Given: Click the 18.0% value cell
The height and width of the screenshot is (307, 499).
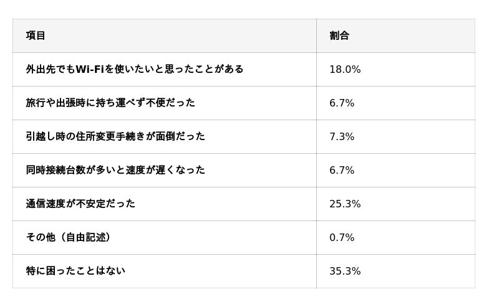Looking at the screenshot, I should tap(345, 69).
